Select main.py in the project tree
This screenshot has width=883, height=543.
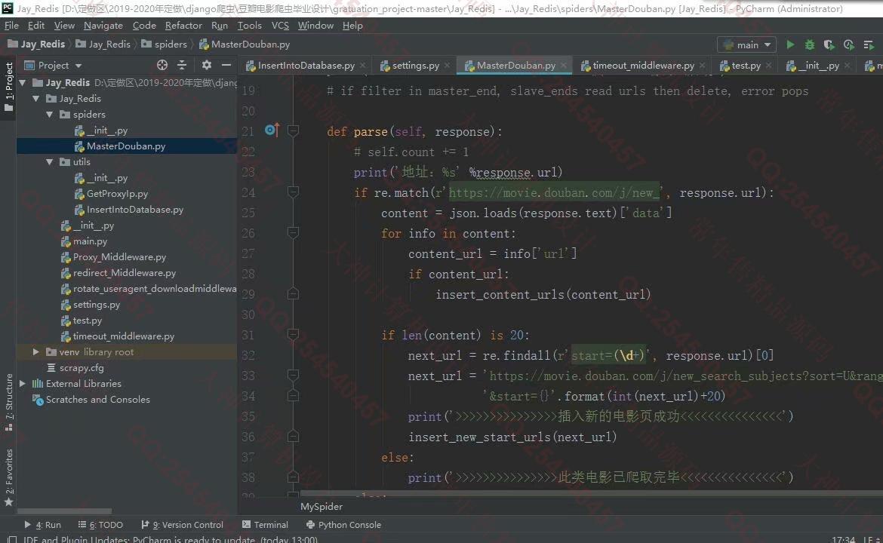coord(90,241)
